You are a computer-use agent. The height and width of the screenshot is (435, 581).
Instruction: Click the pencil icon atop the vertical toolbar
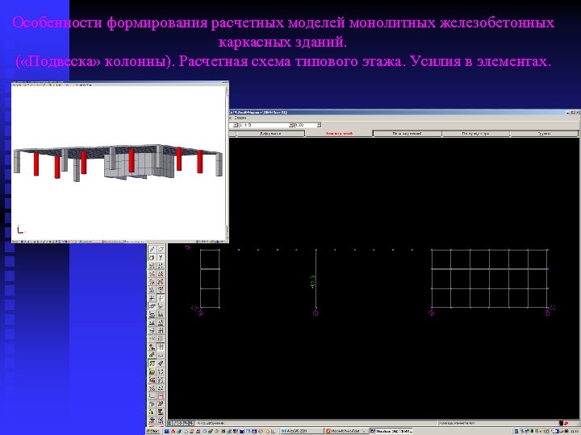click(152, 249)
